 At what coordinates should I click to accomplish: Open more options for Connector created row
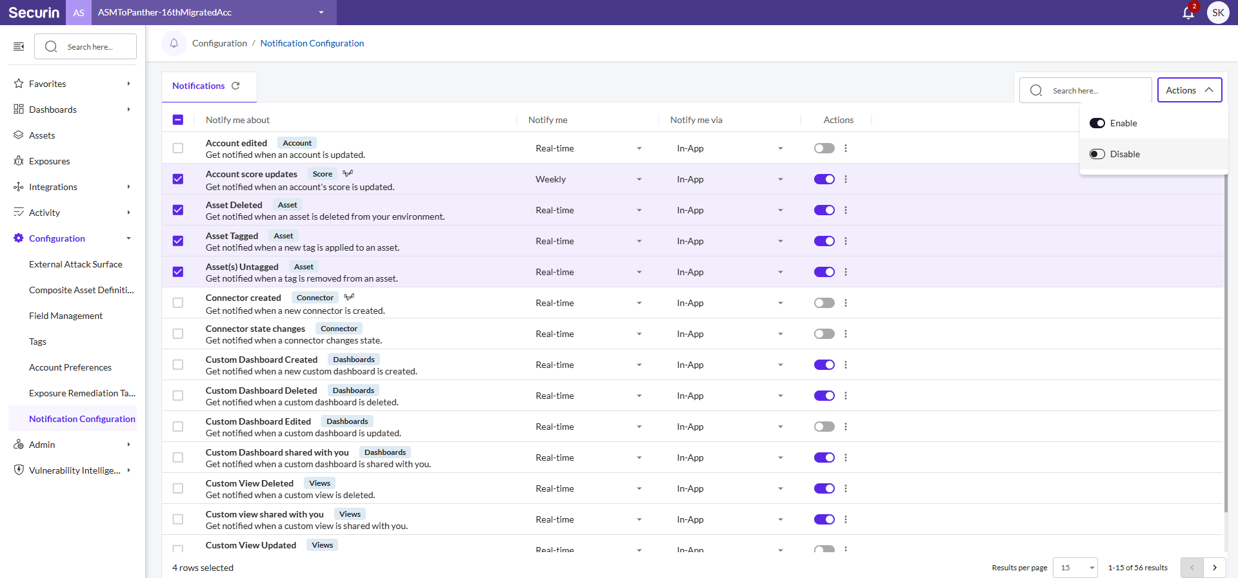click(x=846, y=303)
